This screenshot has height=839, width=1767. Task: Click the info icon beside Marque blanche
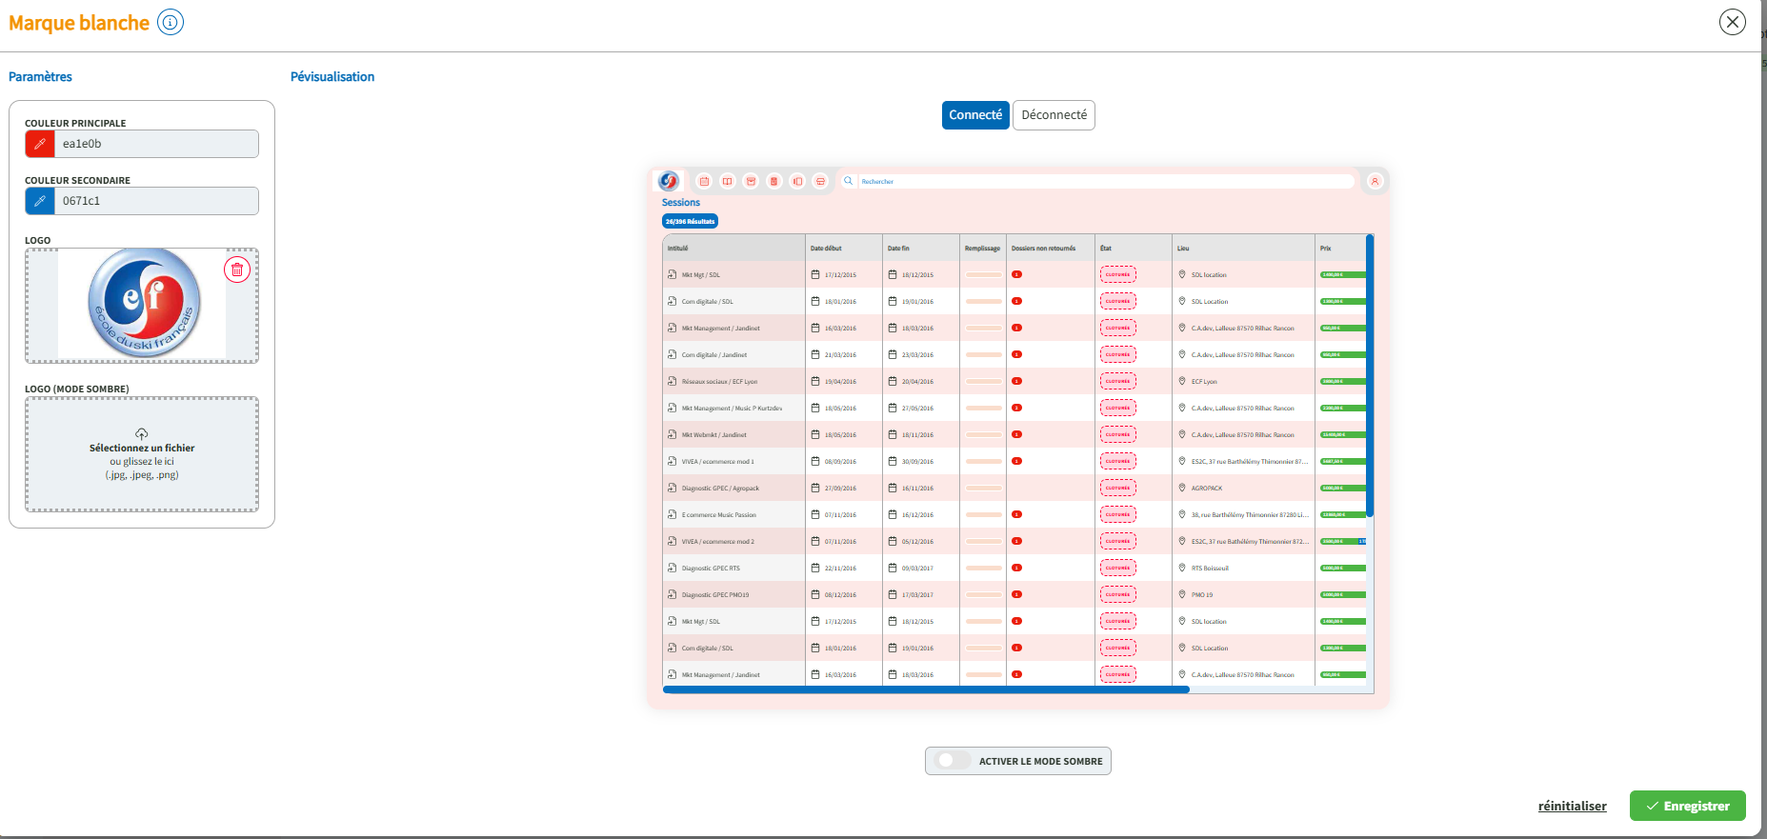pos(171,22)
